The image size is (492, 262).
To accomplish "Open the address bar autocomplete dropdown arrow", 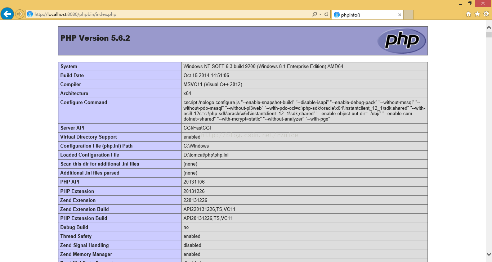I will [x=320, y=14].
